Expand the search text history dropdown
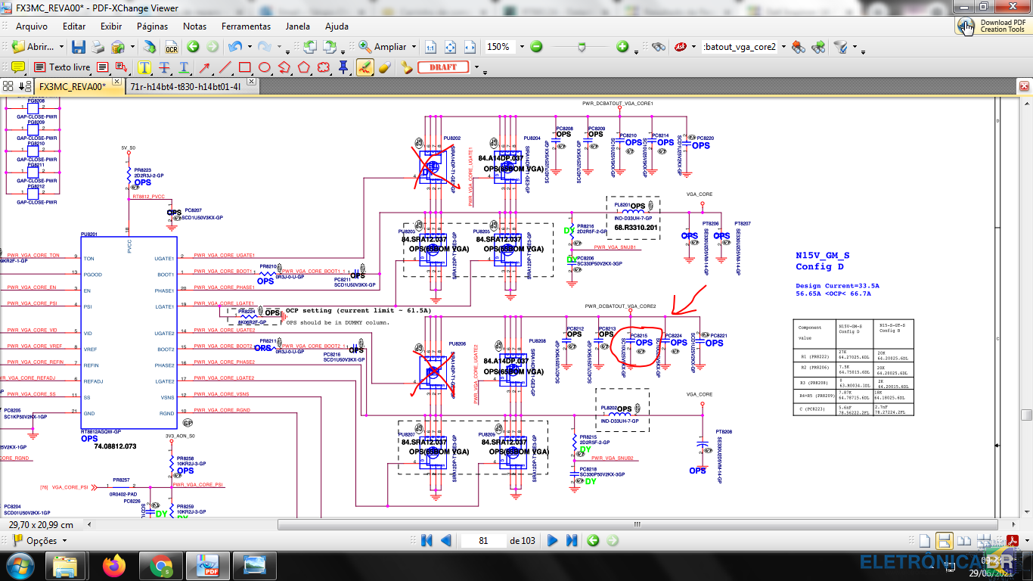Image resolution: width=1033 pixels, height=581 pixels. (x=782, y=47)
